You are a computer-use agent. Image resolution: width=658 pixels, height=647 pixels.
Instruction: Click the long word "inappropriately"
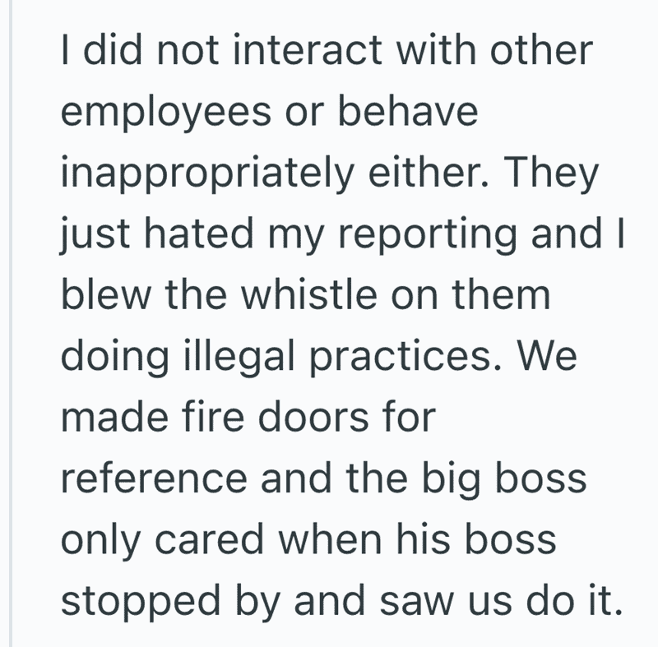pyautogui.click(x=208, y=175)
